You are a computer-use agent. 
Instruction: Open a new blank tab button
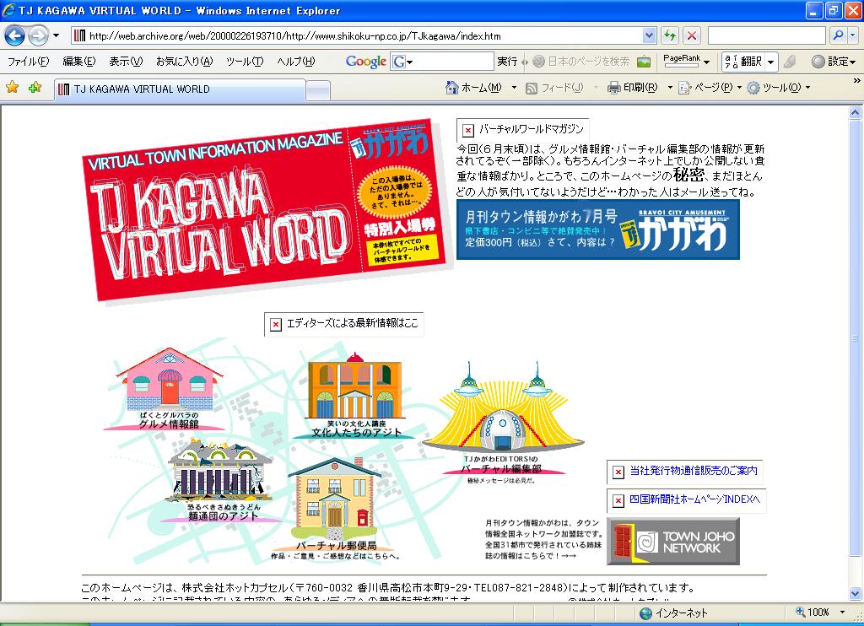[x=318, y=90]
